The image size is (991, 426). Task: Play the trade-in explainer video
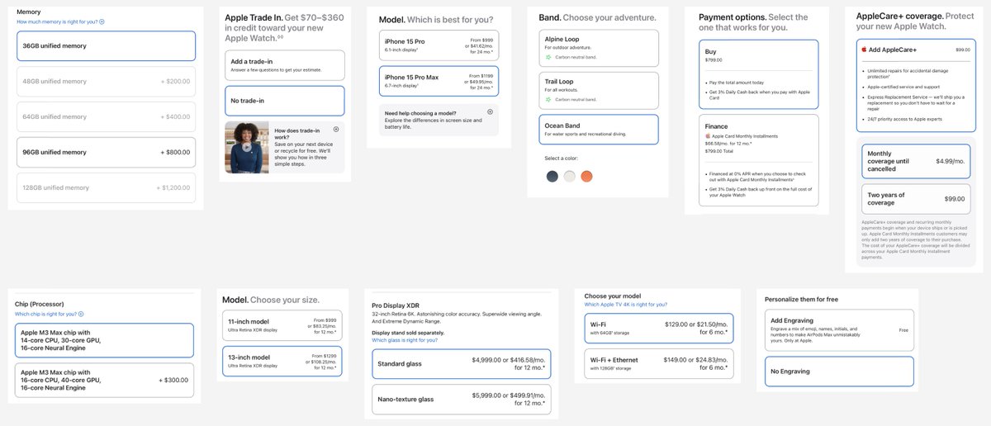246,148
